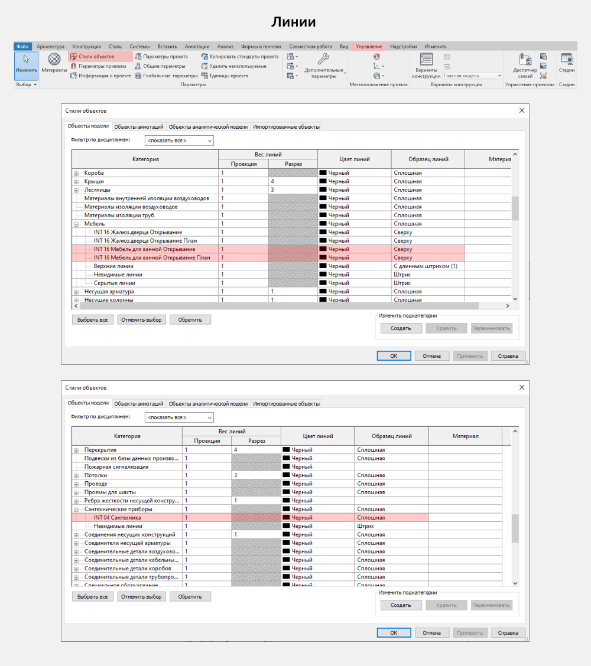Open Стадии dialog icon
591x666 pixels.
click(567, 59)
